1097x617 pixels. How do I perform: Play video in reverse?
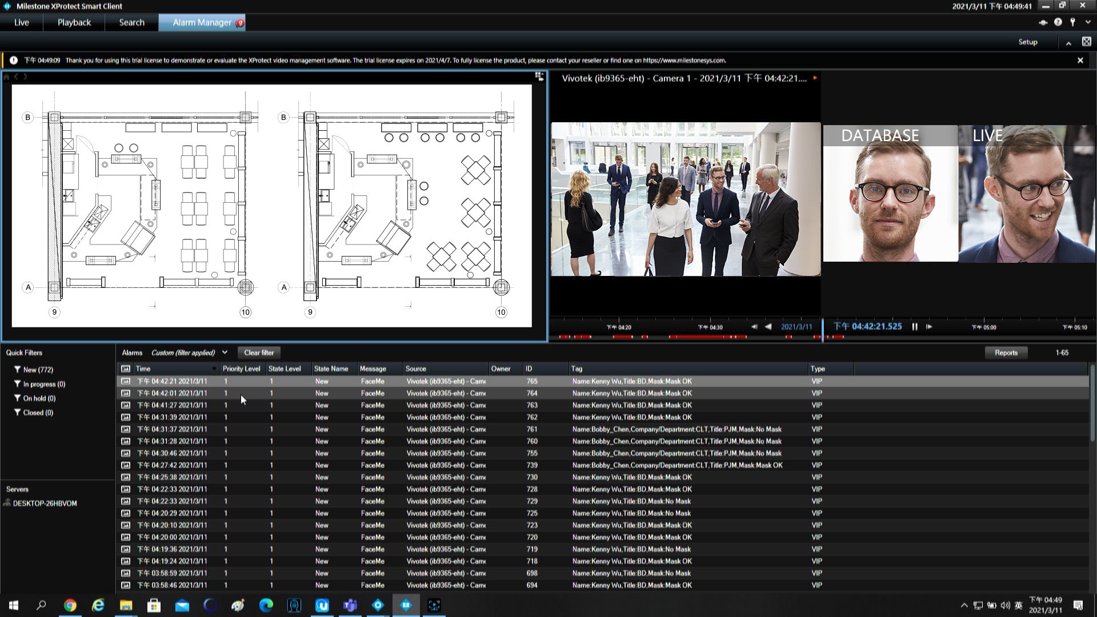tap(768, 327)
